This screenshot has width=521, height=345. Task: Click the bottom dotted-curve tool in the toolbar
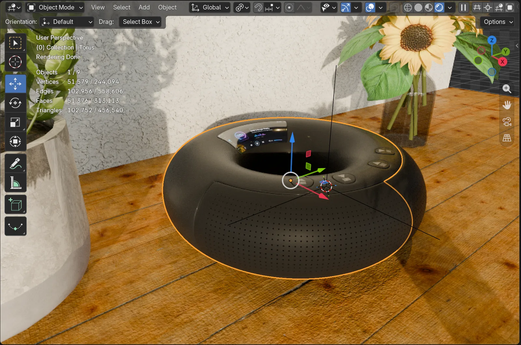click(15, 226)
